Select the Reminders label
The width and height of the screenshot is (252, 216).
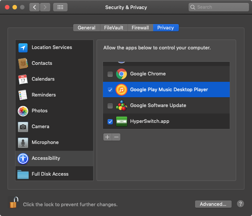[44, 95]
